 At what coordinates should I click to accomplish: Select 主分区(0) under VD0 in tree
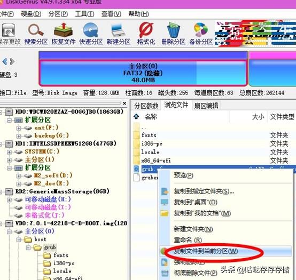(x=40, y=231)
